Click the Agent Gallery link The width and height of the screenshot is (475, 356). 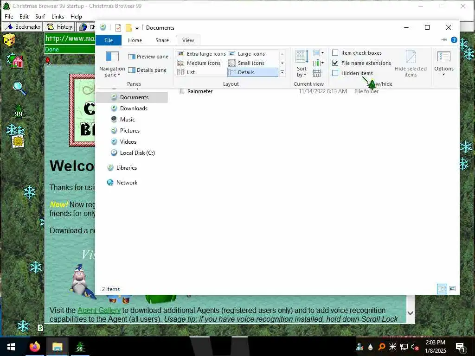pyautogui.click(x=99, y=310)
